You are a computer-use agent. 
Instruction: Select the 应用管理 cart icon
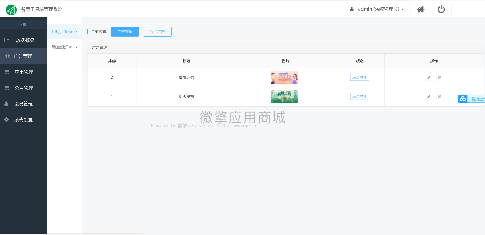click(7, 72)
